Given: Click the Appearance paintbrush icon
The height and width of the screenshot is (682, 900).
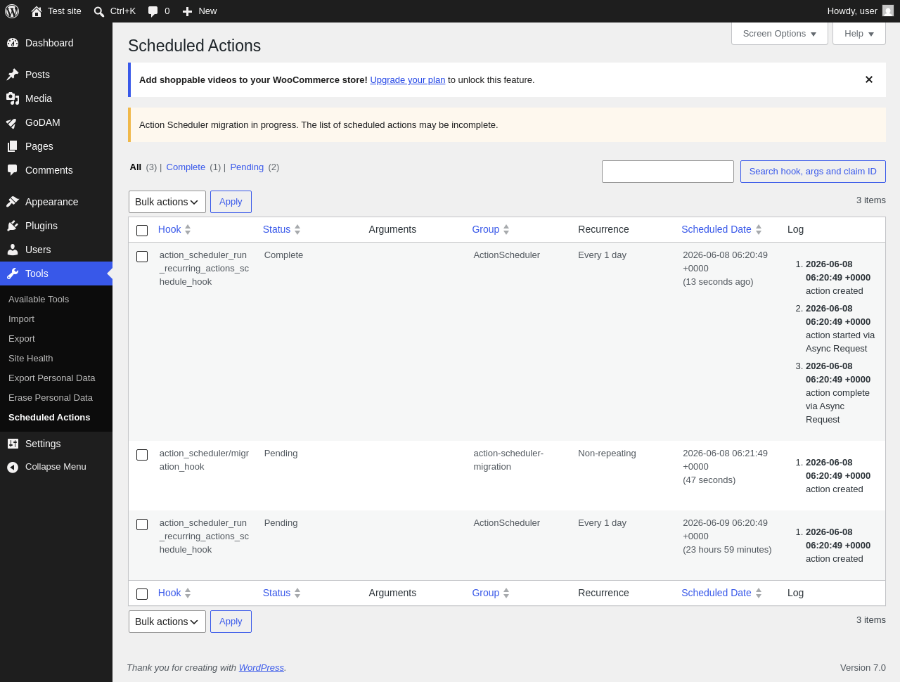Looking at the screenshot, I should 13,202.
